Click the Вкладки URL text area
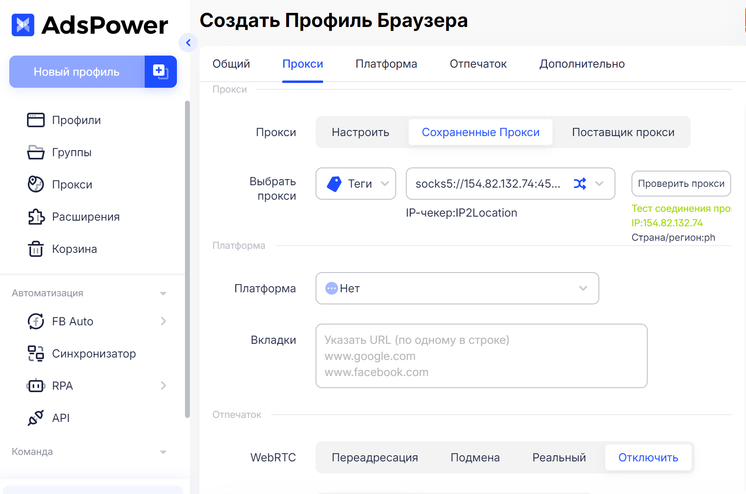The height and width of the screenshot is (494, 746). pos(481,356)
